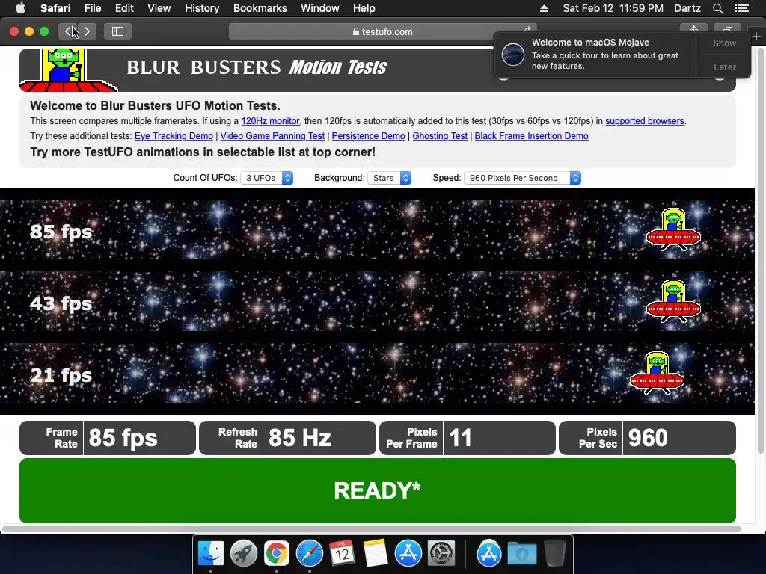Open the View menu
The height and width of the screenshot is (574, 766).
(x=159, y=8)
